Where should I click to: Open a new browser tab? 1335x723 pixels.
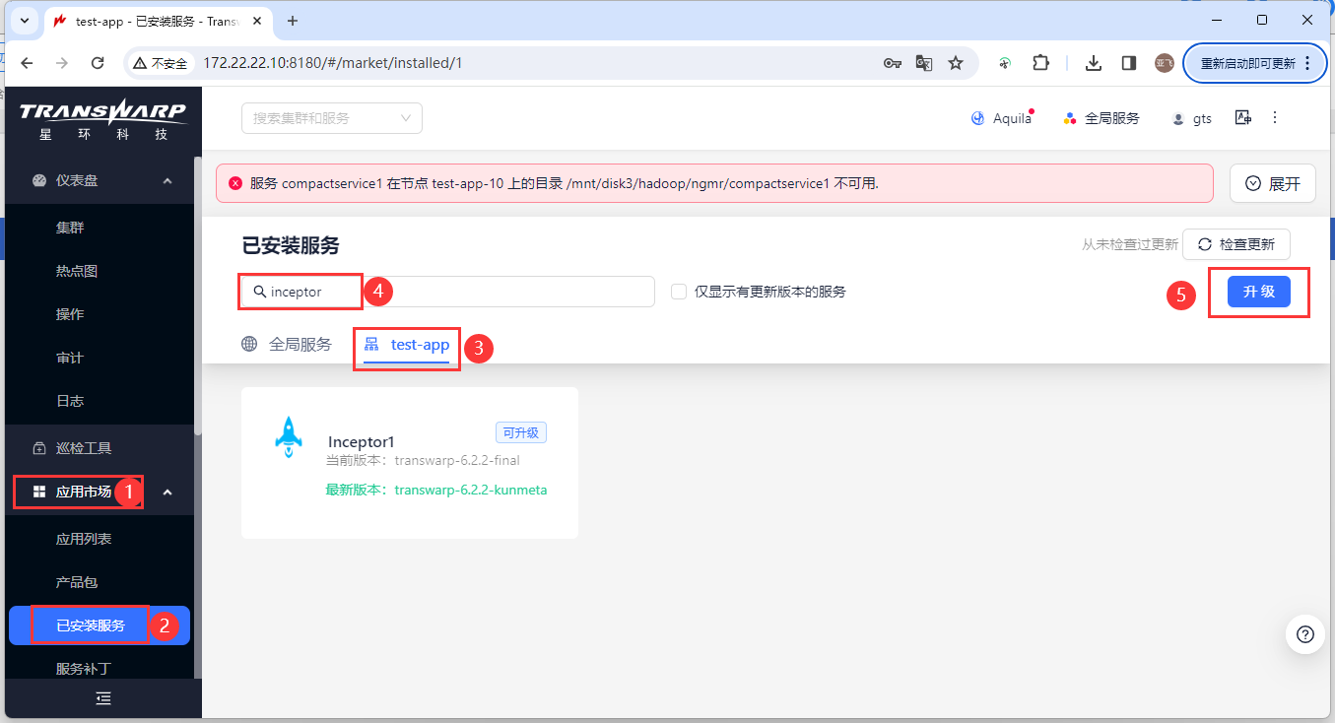tap(292, 21)
